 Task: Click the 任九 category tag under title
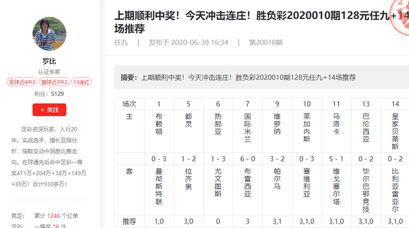point(121,42)
